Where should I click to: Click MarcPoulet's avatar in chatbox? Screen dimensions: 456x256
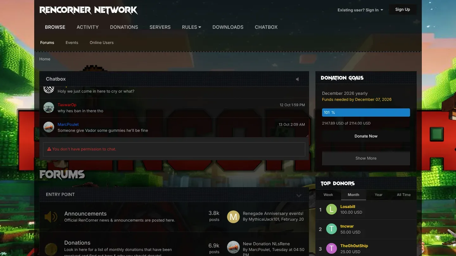click(x=49, y=127)
